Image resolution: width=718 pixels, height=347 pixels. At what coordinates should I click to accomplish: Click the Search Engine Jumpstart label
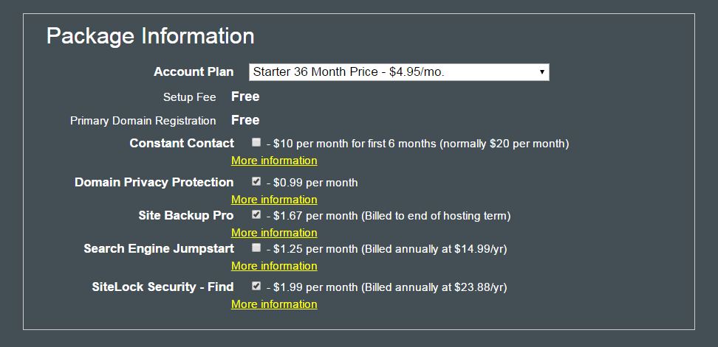159,248
